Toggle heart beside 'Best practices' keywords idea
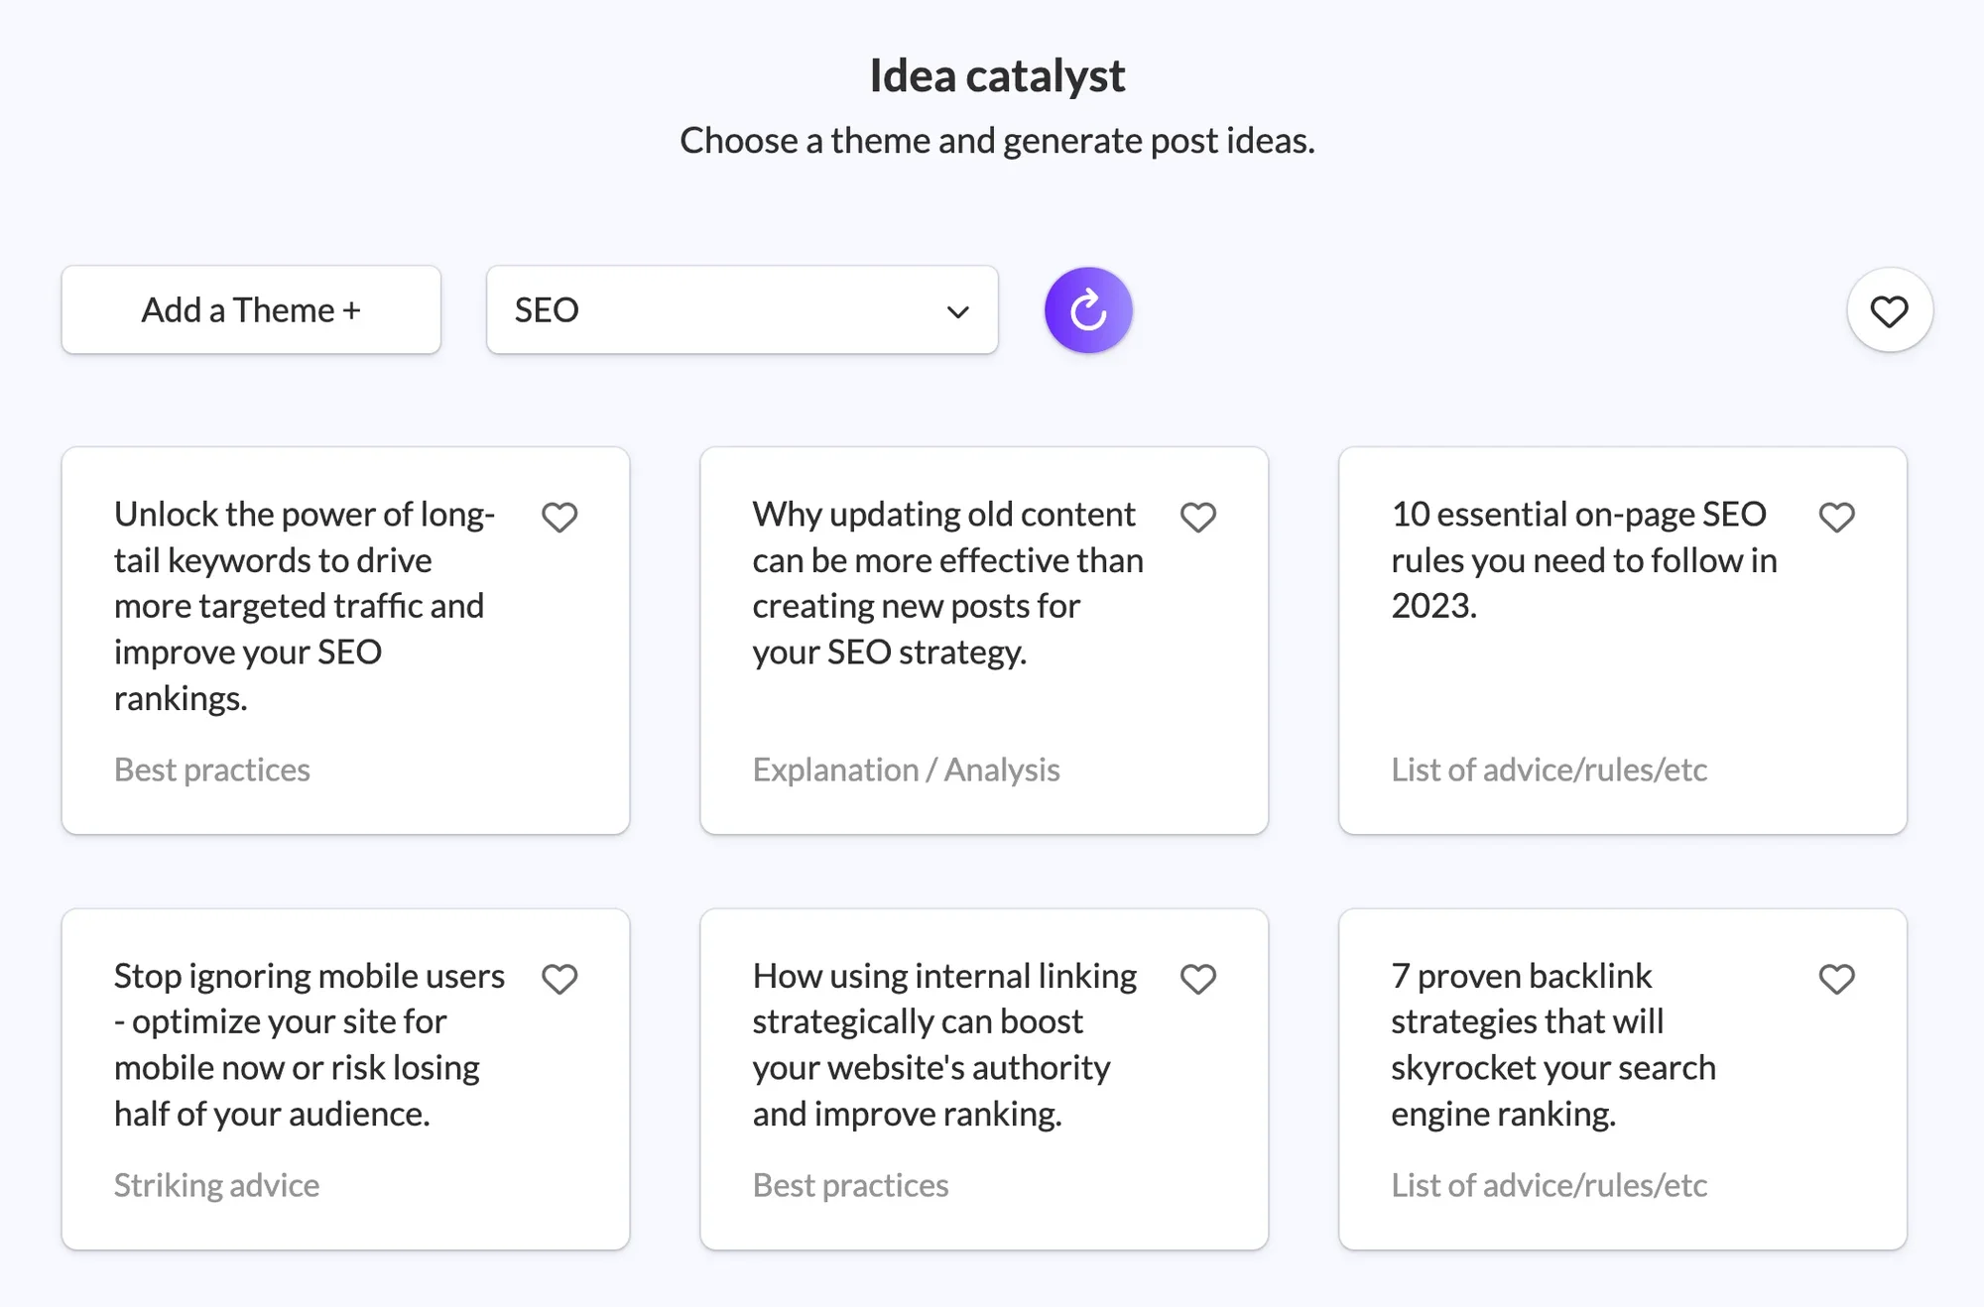Image resolution: width=1984 pixels, height=1307 pixels. [559, 516]
